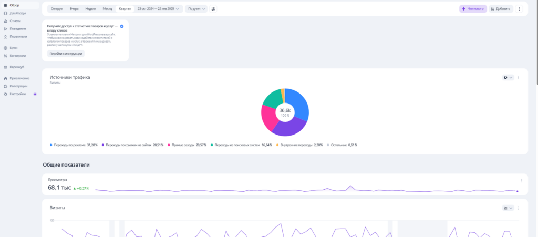Switch to the Неделя period tab
The image size is (538, 237).
coord(90,9)
